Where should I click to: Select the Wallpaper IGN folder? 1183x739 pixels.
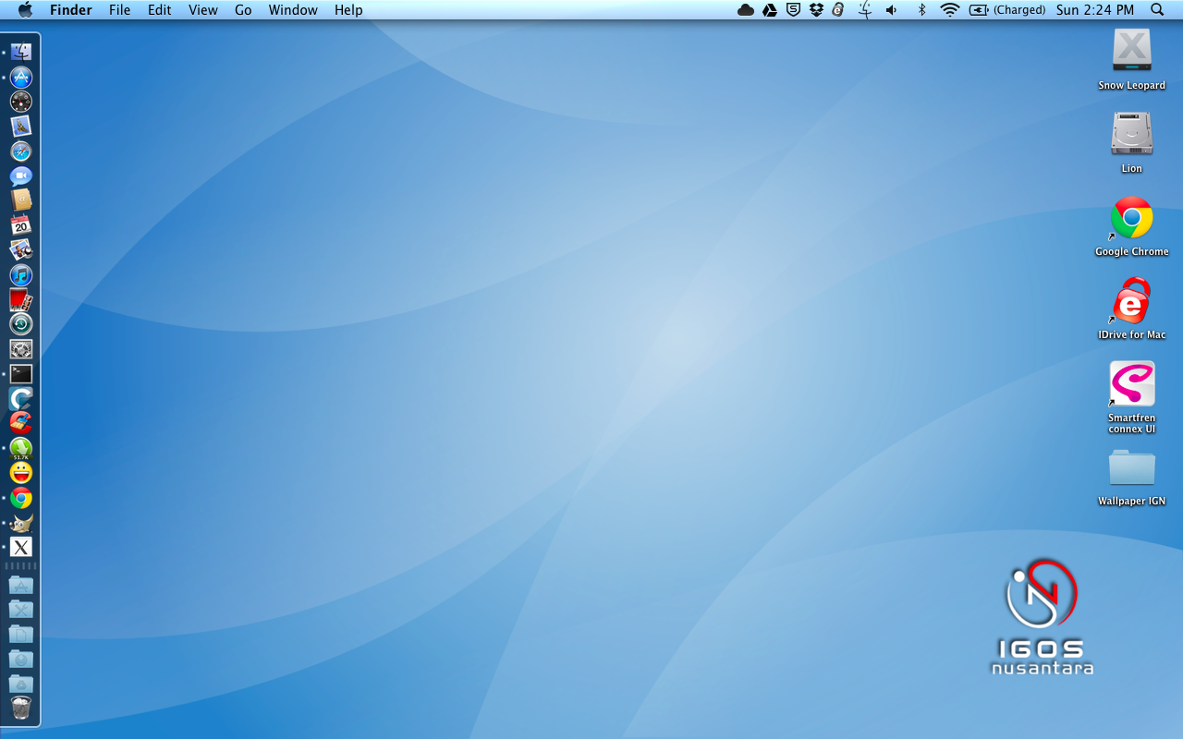(x=1132, y=477)
